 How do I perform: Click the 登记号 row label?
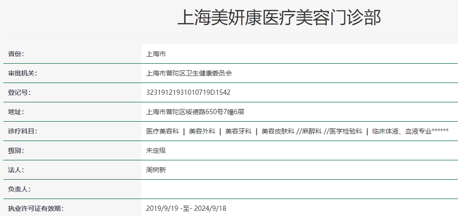click(19, 92)
